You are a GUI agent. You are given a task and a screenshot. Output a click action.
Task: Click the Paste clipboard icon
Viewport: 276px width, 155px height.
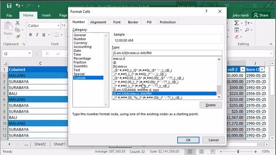coord(8,26)
